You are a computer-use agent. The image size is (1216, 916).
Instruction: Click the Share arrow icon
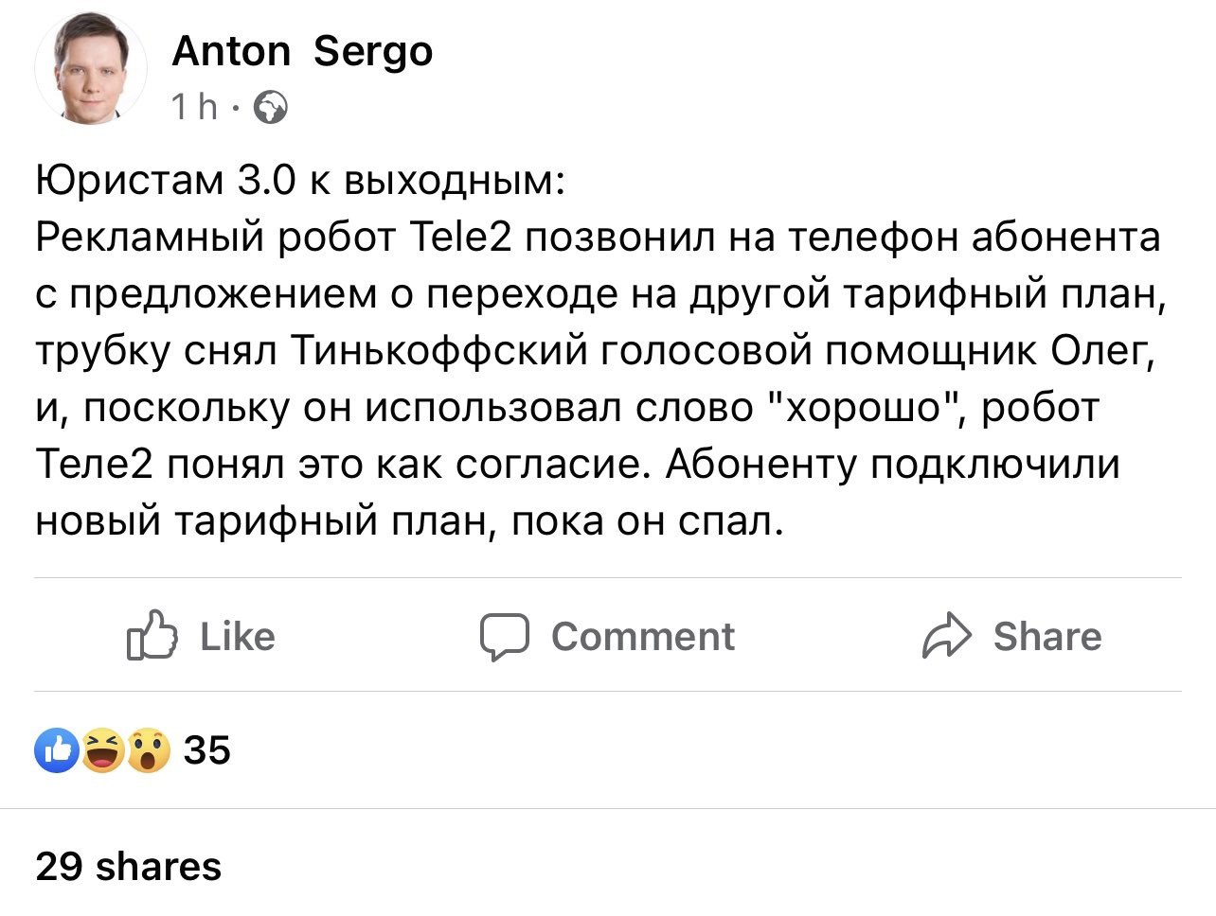point(946,636)
